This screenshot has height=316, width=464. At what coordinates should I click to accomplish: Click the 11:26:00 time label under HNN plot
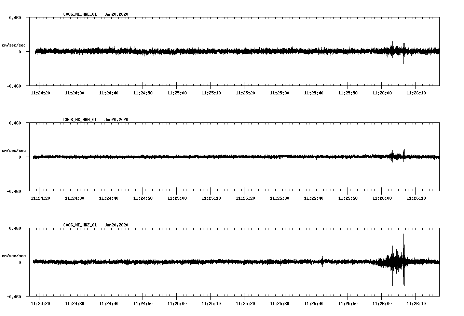[382, 198]
